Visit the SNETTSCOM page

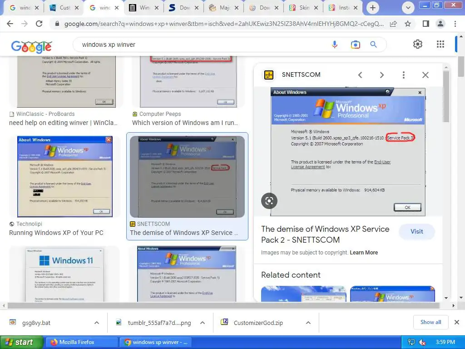click(x=417, y=231)
